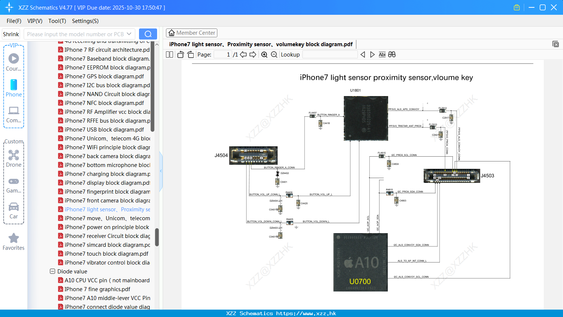
Task: Rotate the page counterclockwise
Action: click(x=180, y=55)
